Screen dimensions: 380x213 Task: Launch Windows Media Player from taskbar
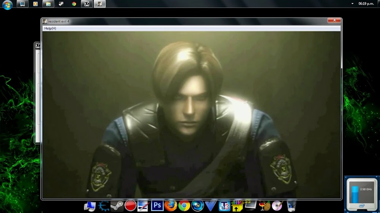click(35, 4)
